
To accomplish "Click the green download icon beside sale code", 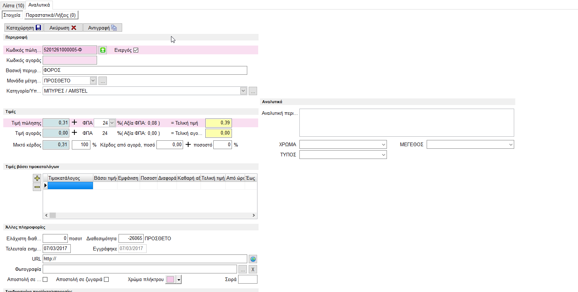I will click(x=103, y=50).
